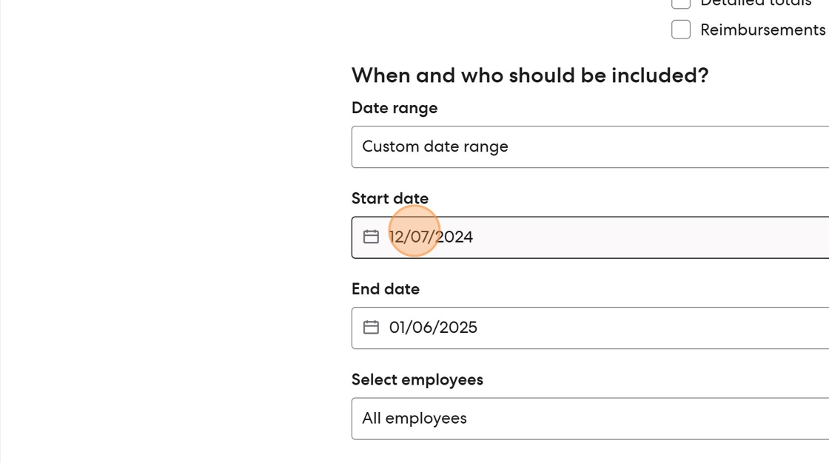Viewport: 829px width, 463px height.
Task: Click the Start date calendar icon
Action: [x=371, y=237]
